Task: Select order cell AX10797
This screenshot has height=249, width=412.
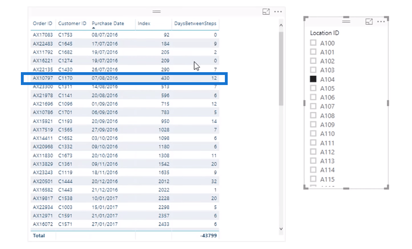Action: [x=43, y=78]
